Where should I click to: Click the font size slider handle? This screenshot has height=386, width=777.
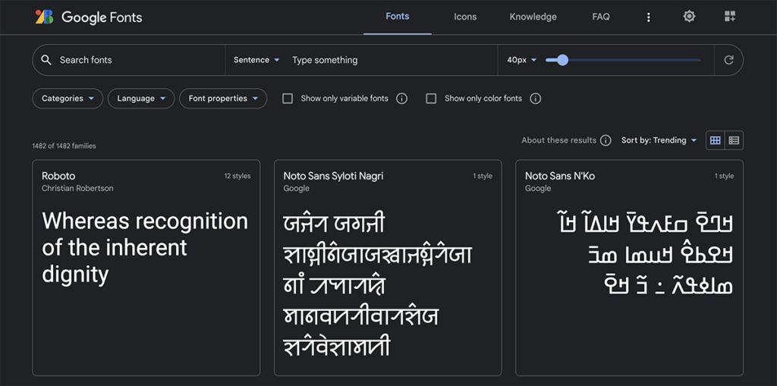tap(562, 60)
